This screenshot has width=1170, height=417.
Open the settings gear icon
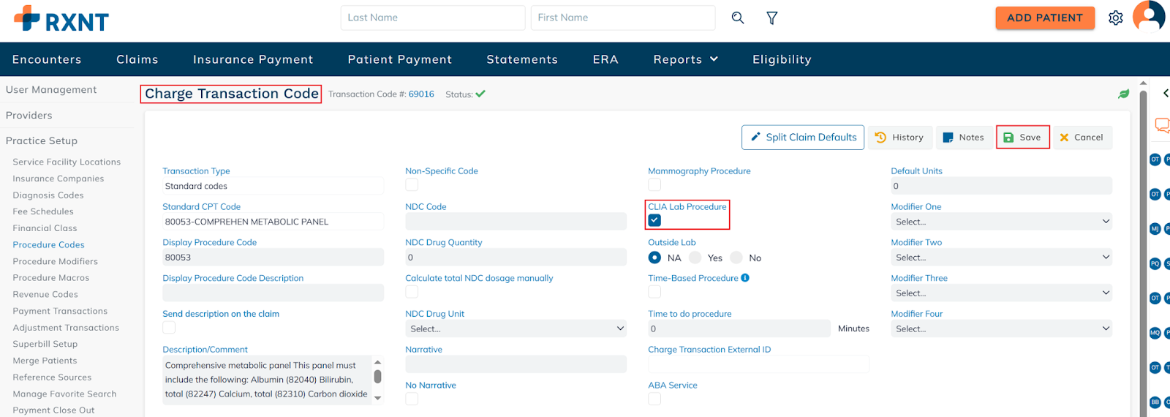[1115, 18]
